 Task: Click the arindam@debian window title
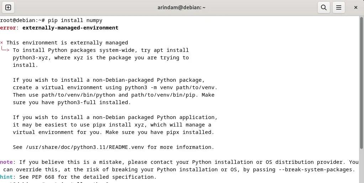(181, 7)
